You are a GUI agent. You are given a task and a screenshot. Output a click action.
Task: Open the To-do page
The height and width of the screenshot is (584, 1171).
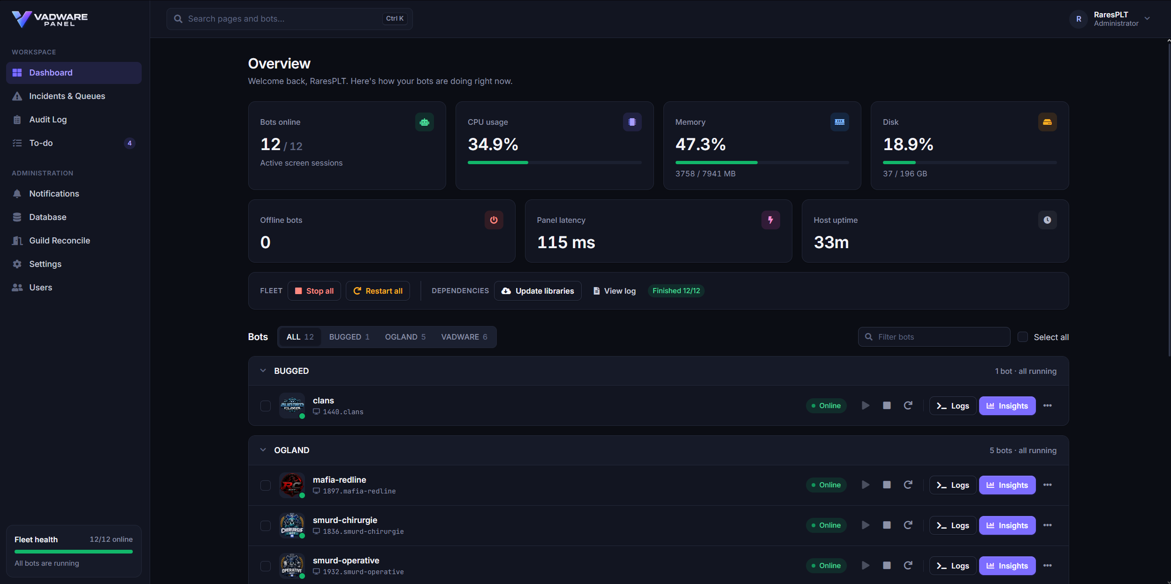[74, 143]
